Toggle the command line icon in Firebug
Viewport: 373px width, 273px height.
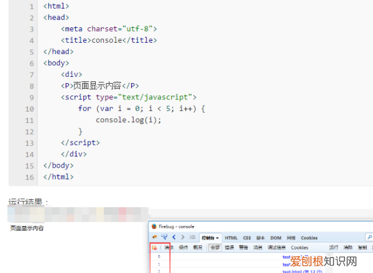point(192,237)
